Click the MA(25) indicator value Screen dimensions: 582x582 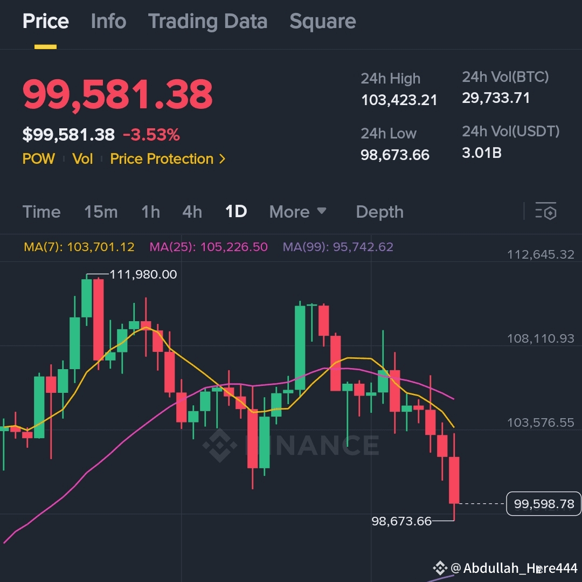(233, 247)
